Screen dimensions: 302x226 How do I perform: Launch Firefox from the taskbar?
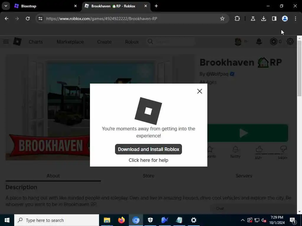pyautogui.click(x=121, y=220)
